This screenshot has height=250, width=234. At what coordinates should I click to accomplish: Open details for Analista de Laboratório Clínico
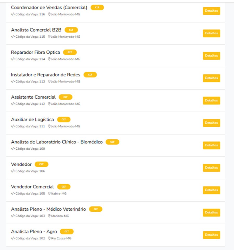211,145
